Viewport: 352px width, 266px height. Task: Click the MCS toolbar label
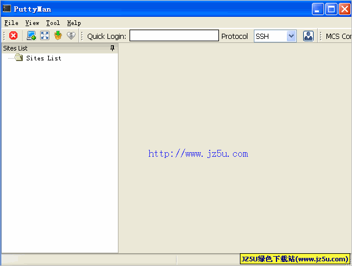click(338, 36)
